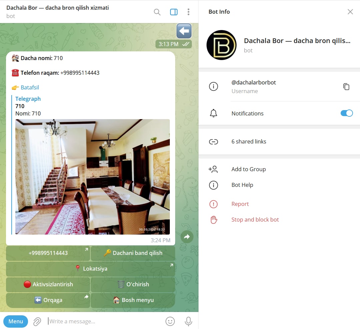360x329 pixels.
Task: Disable the Notifications toggle switch
Action: [346, 113]
